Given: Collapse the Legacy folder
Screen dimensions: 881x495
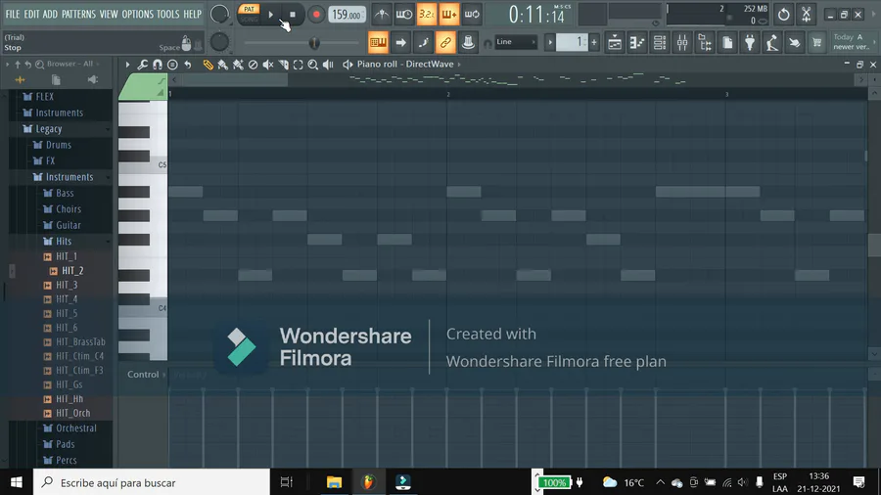Looking at the screenshot, I should [48, 129].
